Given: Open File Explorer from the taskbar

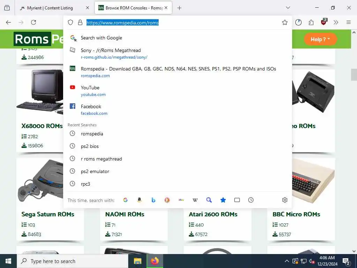Looking at the screenshot, I should 137,261.
